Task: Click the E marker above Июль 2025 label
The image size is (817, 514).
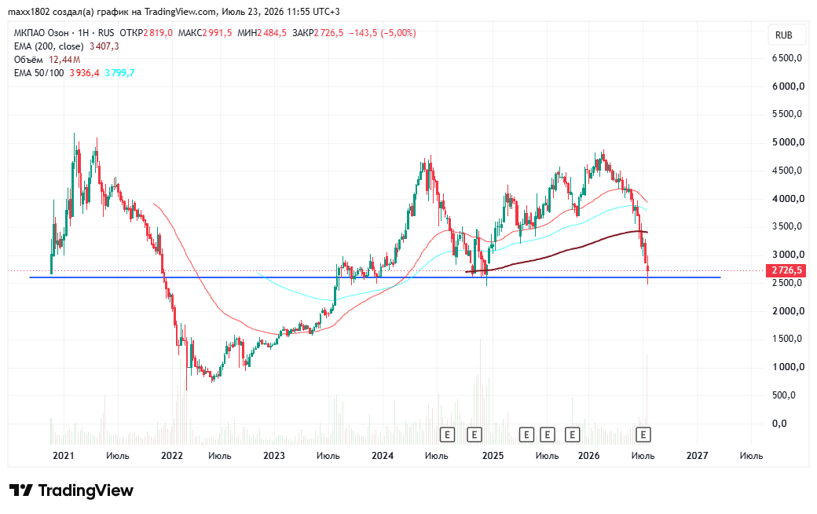Action: click(x=547, y=435)
